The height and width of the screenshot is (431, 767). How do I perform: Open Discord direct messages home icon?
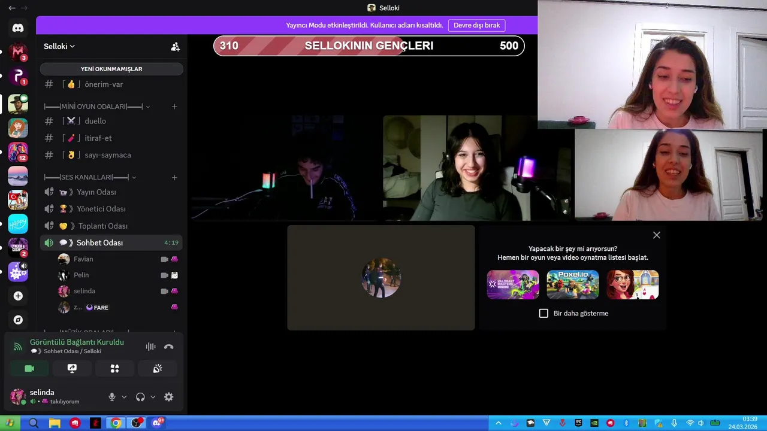pyautogui.click(x=18, y=28)
